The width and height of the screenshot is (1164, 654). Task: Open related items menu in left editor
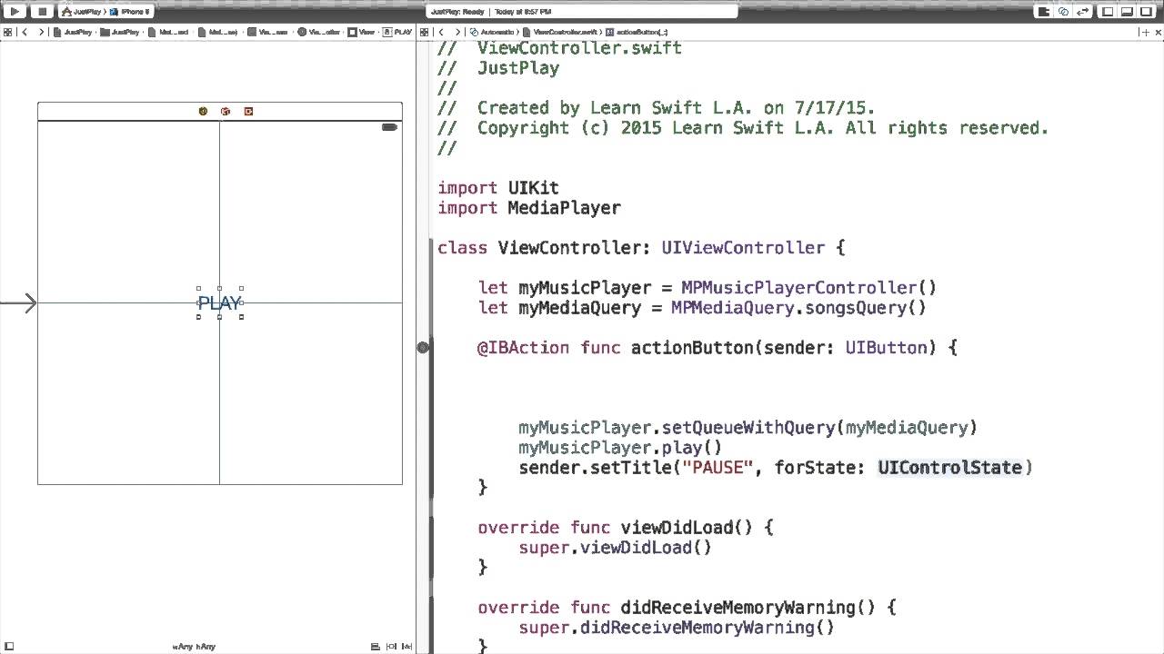coord(7,32)
